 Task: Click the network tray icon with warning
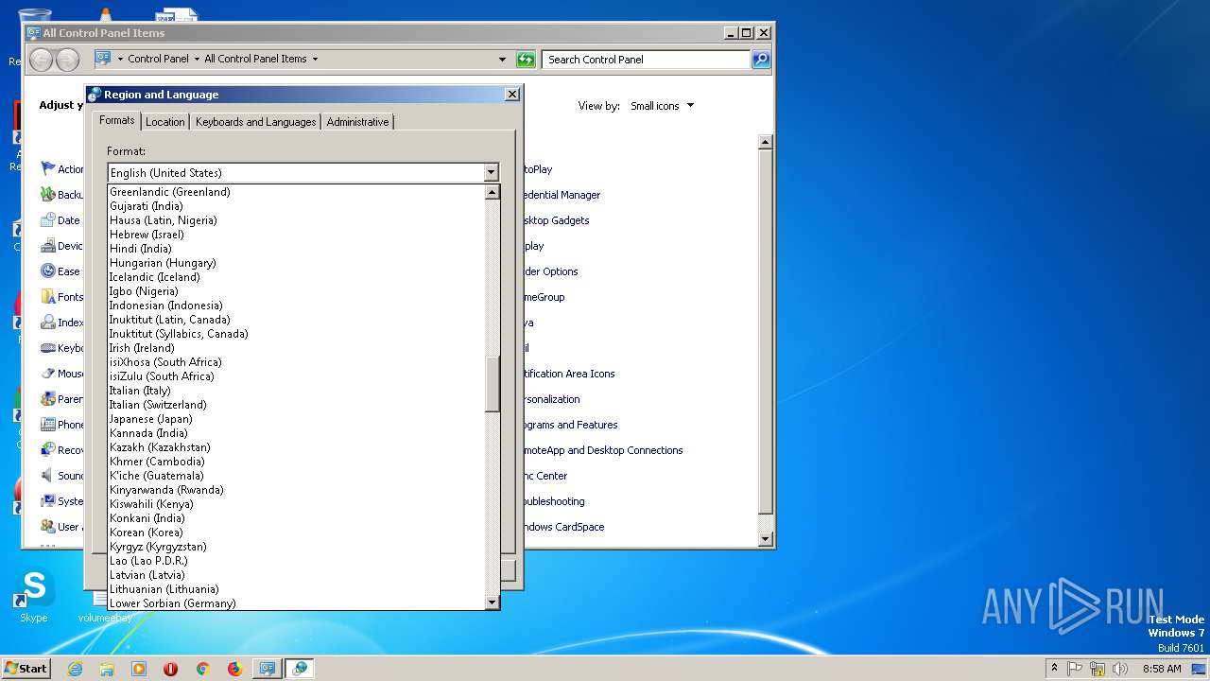click(1098, 669)
